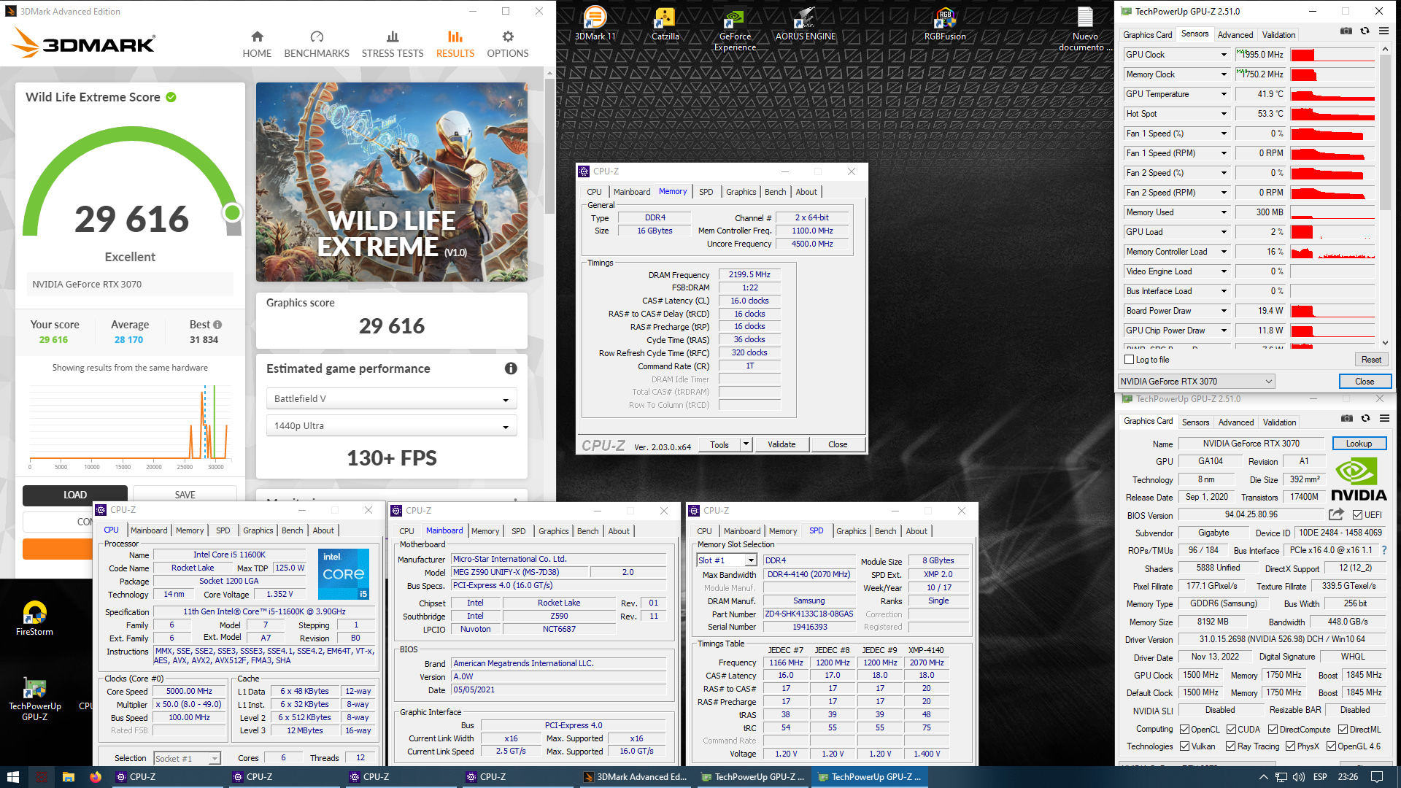The width and height of the screenshot is (1401, 788).
Task: Switch to SPD tab in CPU-Z Memory window
Action: pos(706,192)
